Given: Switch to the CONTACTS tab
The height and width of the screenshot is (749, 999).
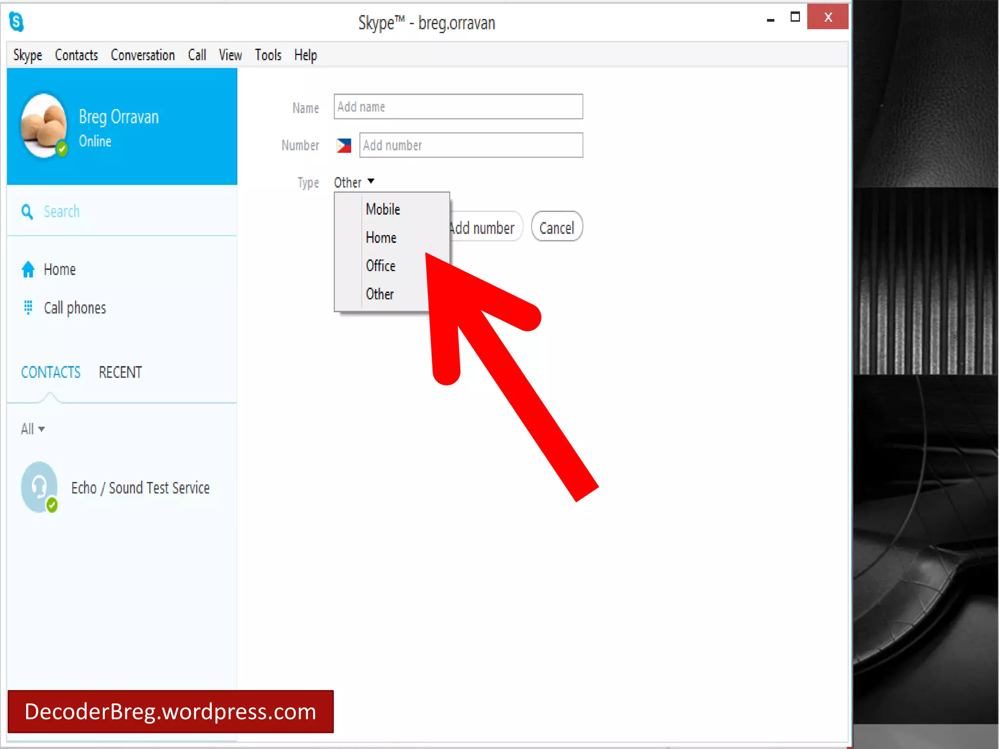Looking at the screenshot, I should point(50,372).
